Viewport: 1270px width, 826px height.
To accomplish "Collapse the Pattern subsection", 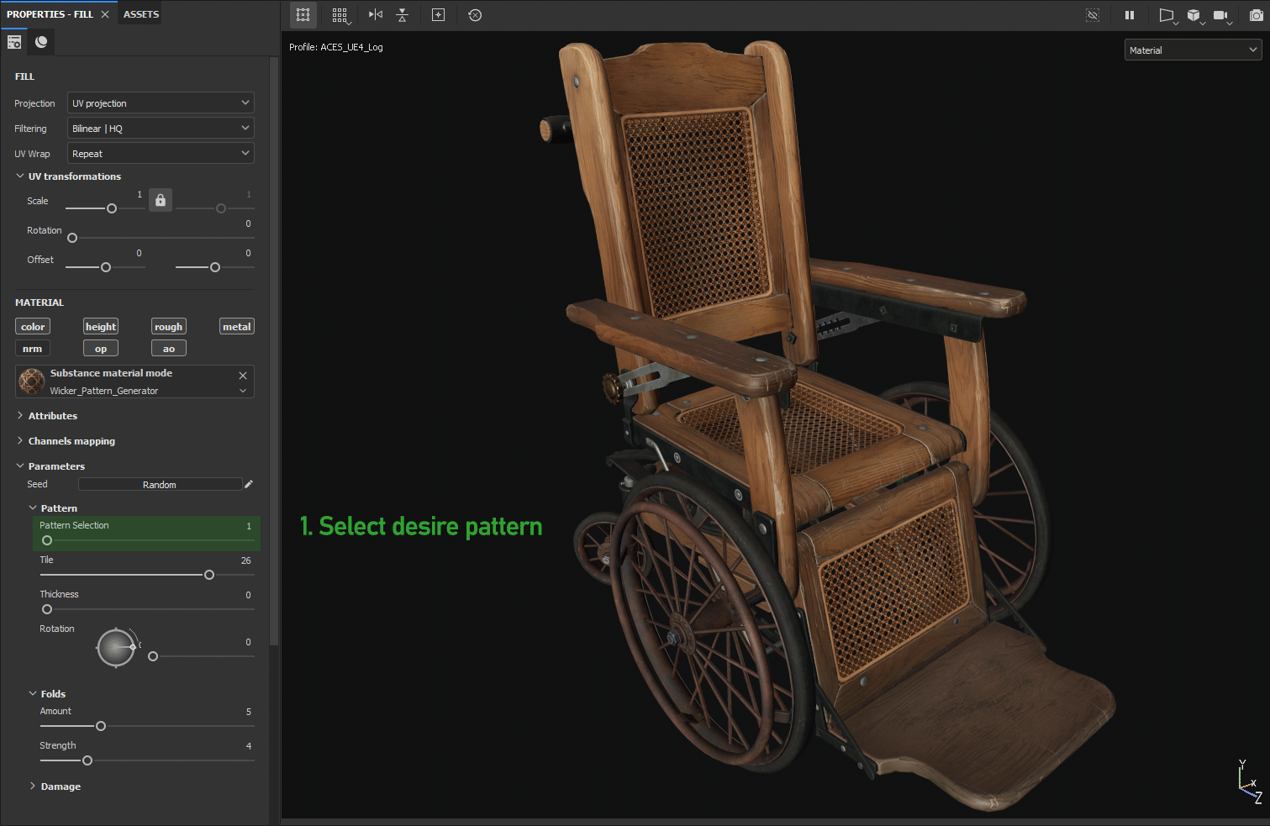I will point(33,508).
